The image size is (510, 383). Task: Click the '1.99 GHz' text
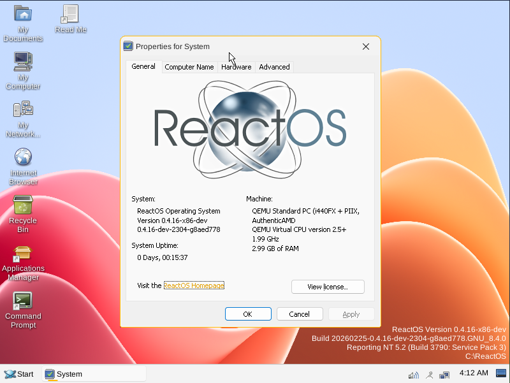[265, 239]
